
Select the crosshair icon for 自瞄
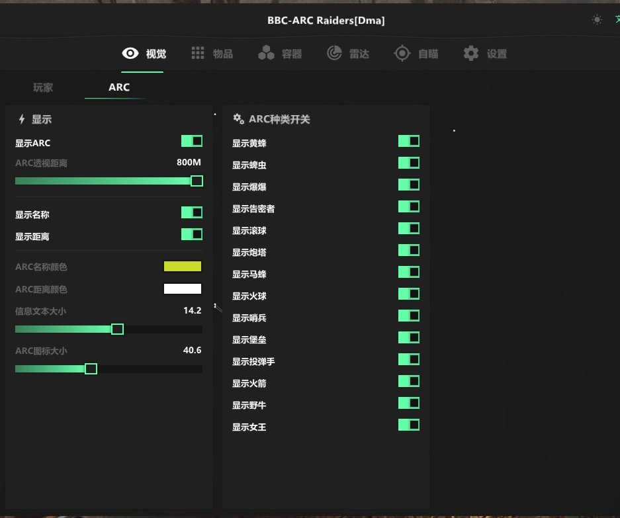[x=402, y=54]
